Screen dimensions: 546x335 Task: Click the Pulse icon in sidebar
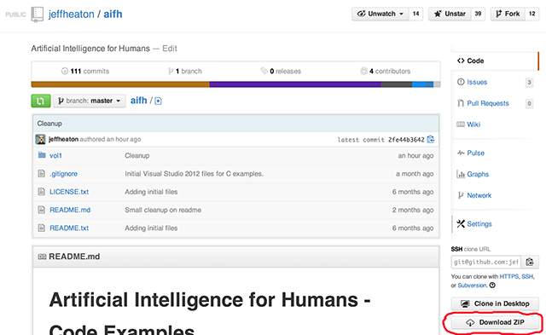[x=461, y=153]
